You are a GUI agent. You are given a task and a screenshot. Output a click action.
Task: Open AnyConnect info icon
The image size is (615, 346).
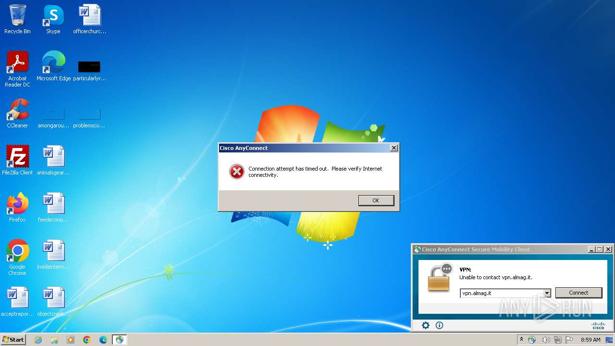click(x=439, y=325)
